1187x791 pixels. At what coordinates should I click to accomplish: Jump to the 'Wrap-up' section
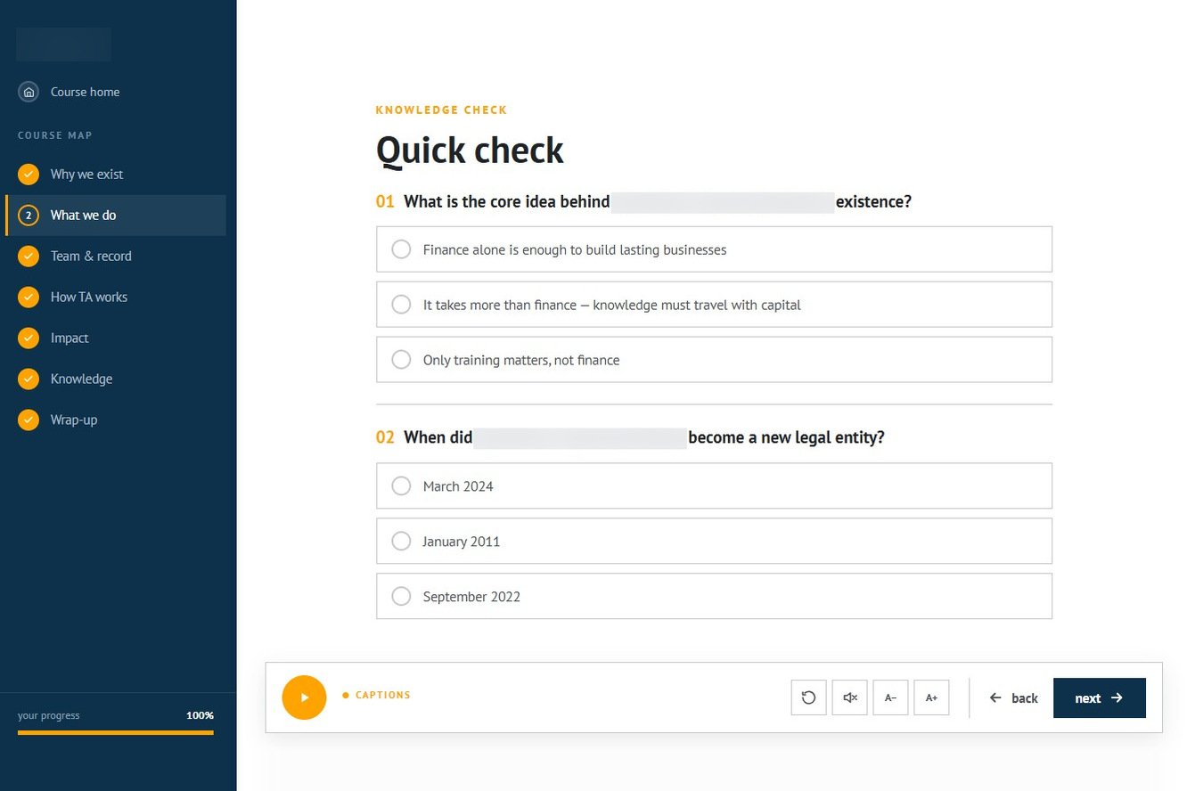click(116, 420)
